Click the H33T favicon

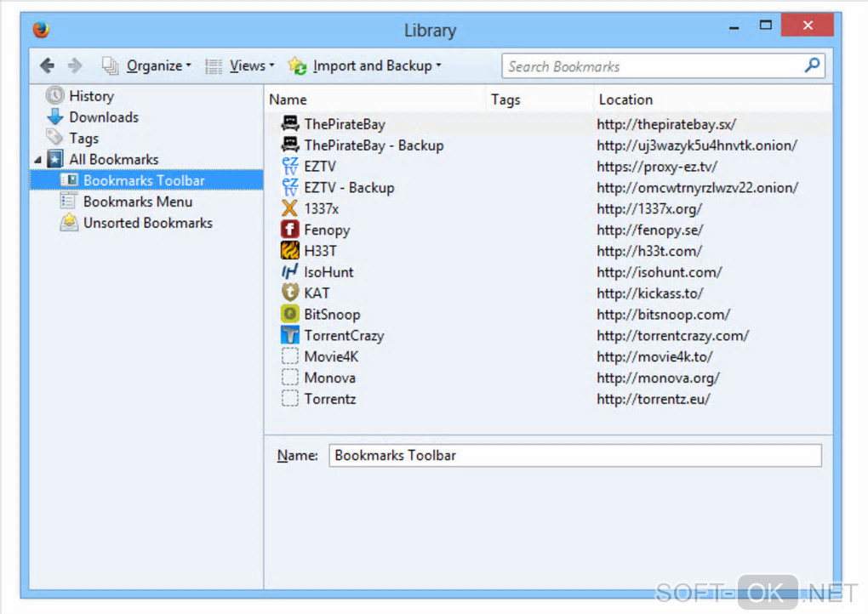click(x=289, y=251)
